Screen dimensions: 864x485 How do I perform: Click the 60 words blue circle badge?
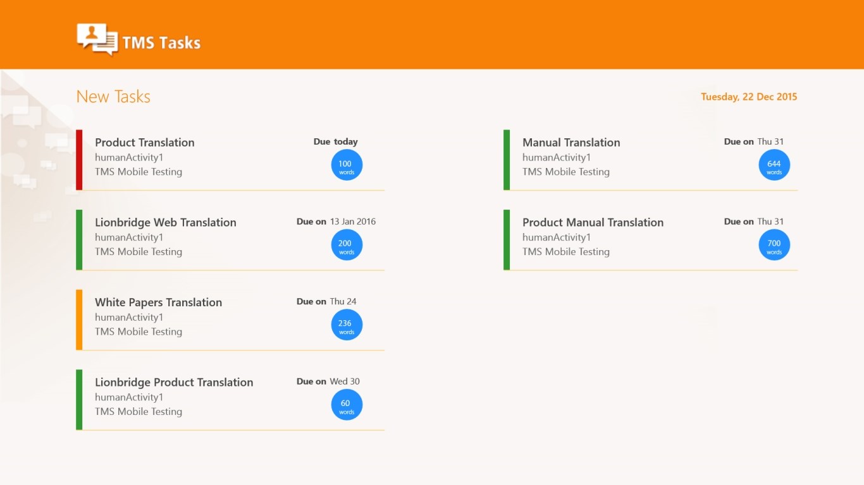tap(347, 405)
